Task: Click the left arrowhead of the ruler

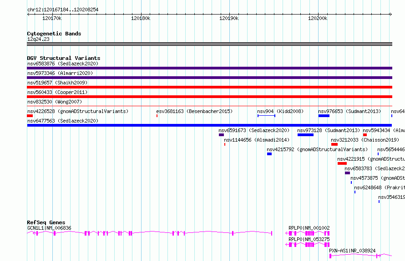Action: [x=28, y=15]
